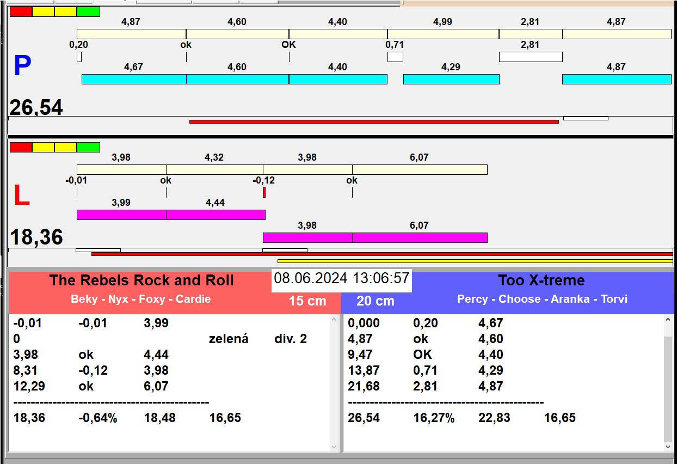Click the large 18,36 total time
The width and height of the screenshot is (677, 464).
pyautogui.click(x=36, y=237)
